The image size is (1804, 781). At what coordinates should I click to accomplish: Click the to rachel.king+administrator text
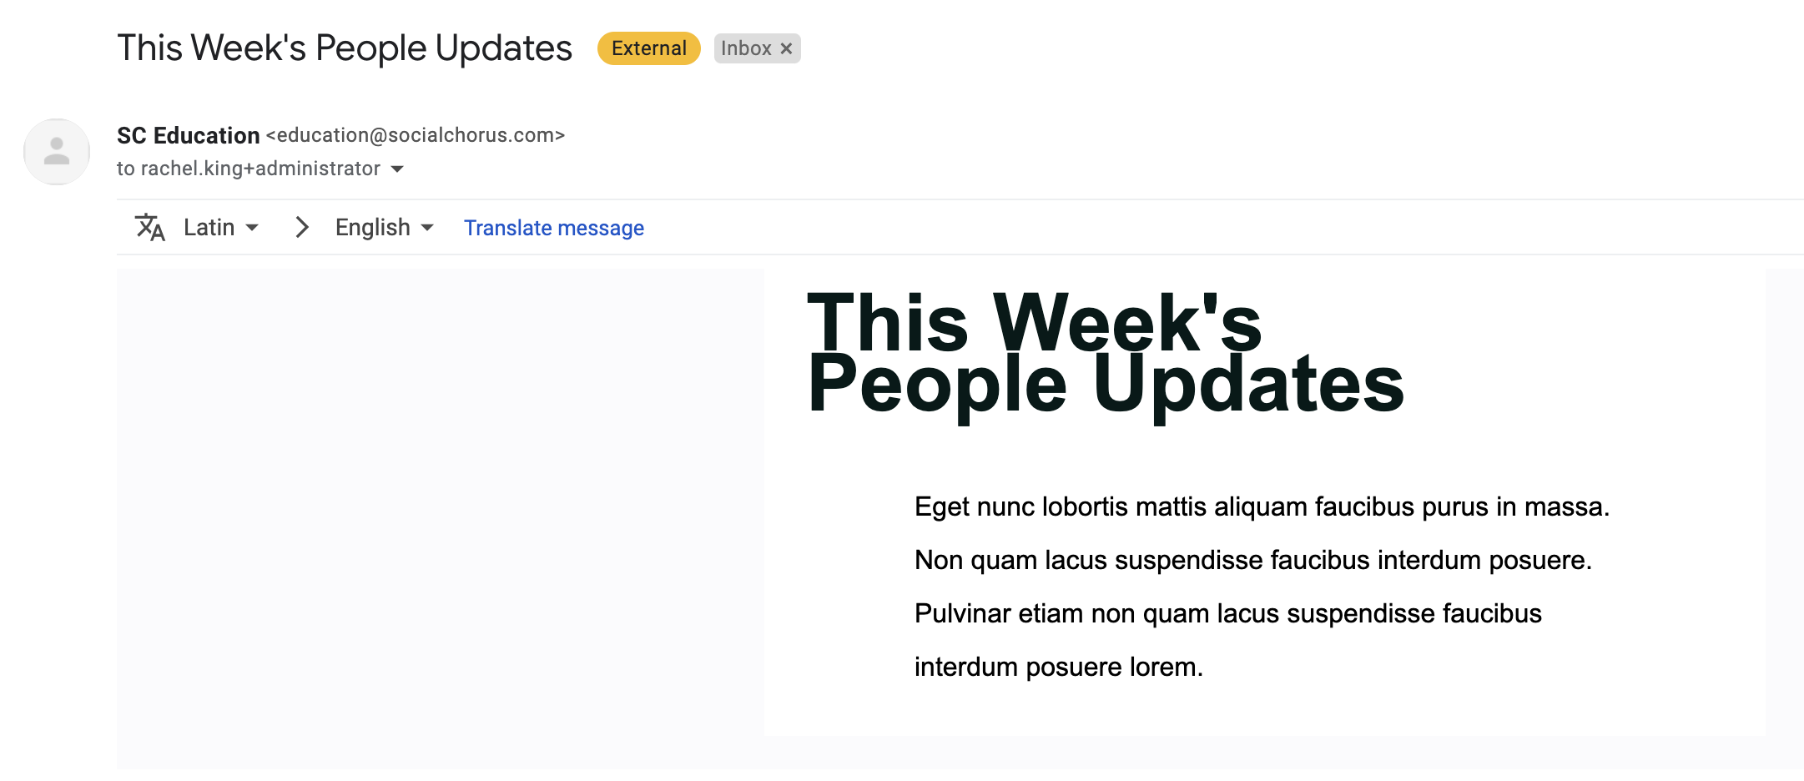[249, 169]
